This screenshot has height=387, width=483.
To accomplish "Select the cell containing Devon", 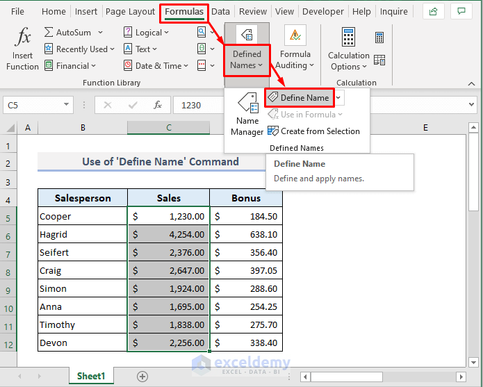I will click(83, 343).
